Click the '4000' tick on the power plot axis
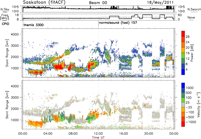 (x=15, y=34)
